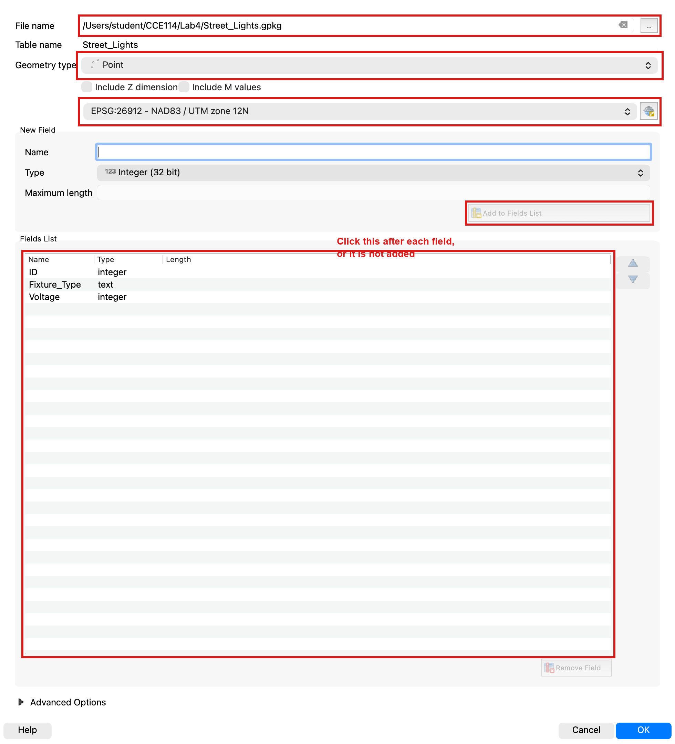
Task: Select the Fixture_Type field row
Action: [x=318, y=285]
